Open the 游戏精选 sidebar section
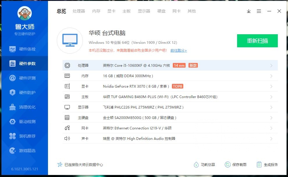The image size is (288, 177). click(24, 150)
